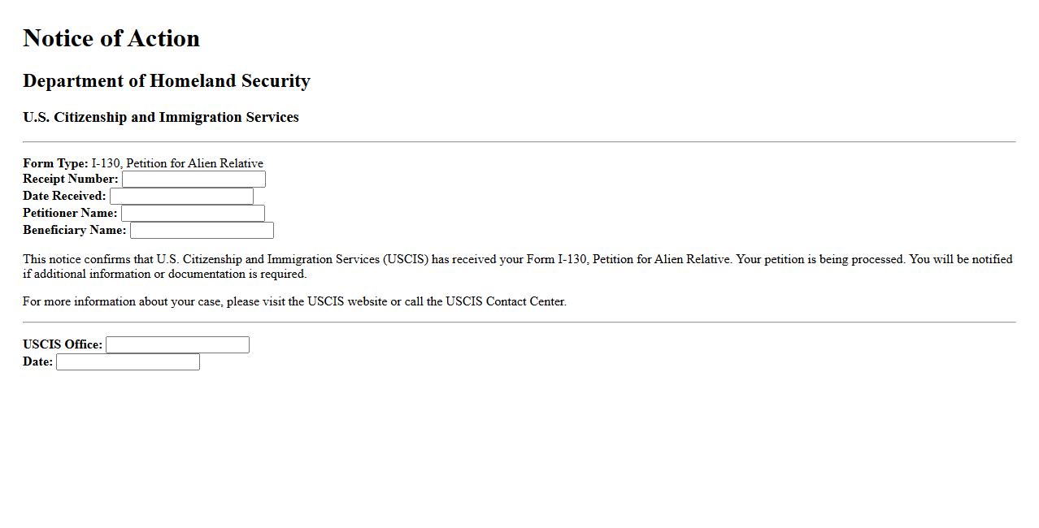The height and width of the screenshot is (528, 1039).
Task: Click the "I-130, Petition for Alien Relative" form type value
Action: pyautogui.click(x=177, y=163)
